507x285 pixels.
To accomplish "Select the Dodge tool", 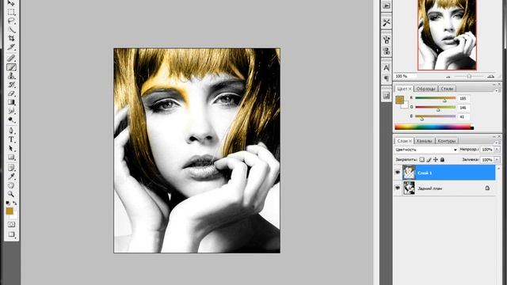I will pos(11,120).
